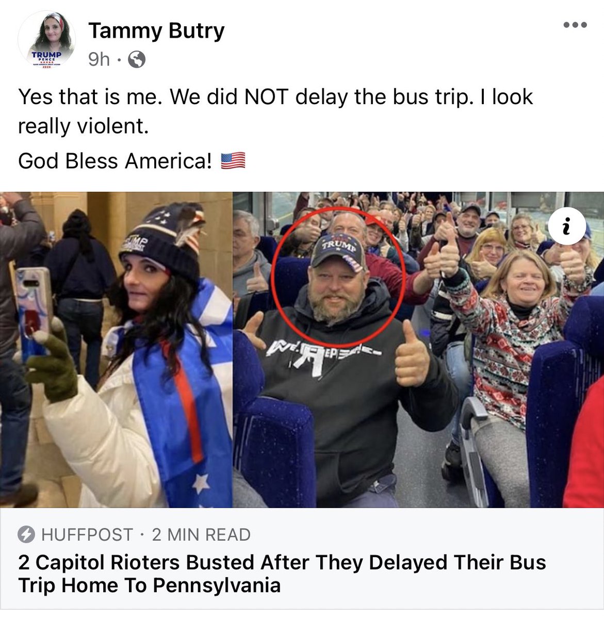
Task: Click the gray article preview footer
Action: pos(302,559)
